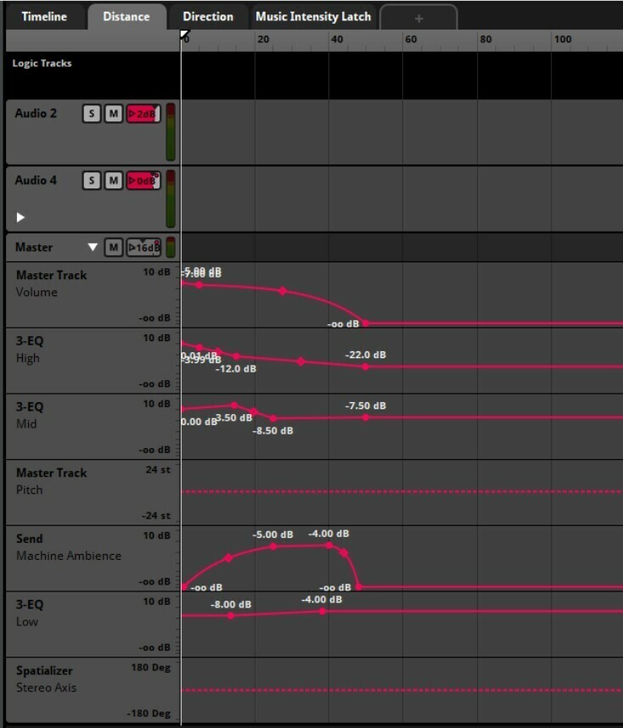This screenshot has height=728, width=623.
Task: Click the Audio 4 volume fader
Action: pyautogui.click(x=143, y=181)
